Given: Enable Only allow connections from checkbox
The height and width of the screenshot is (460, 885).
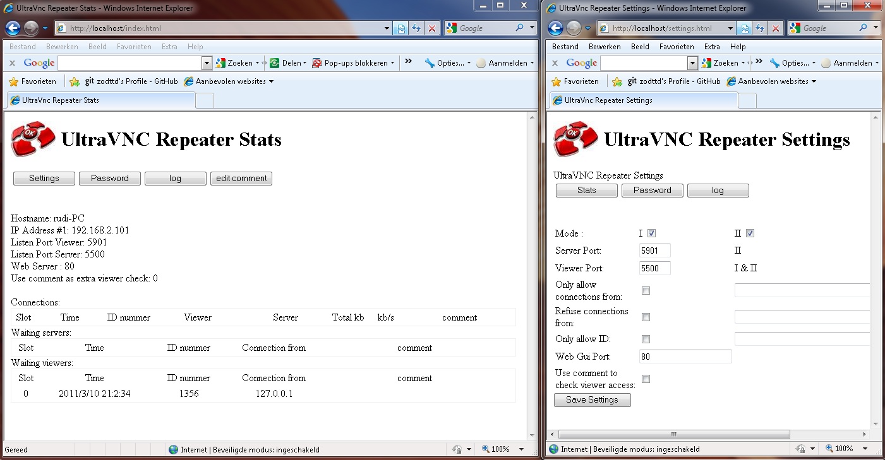Looking at the screenshot, I should (x=646, y=291).
